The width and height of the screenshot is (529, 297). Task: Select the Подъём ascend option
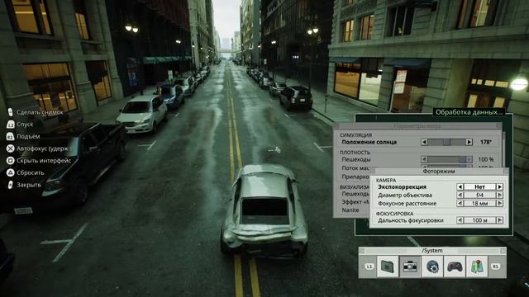[28, 136]
